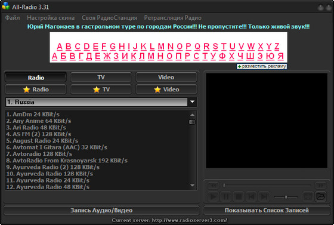Click the Запись Аудио/Видео button
Screen dimensions: 334x225
[101, 210]
